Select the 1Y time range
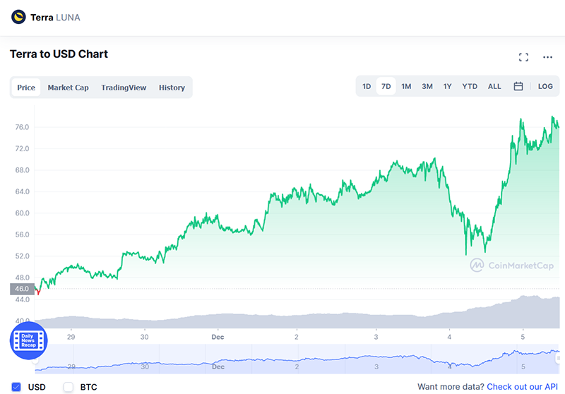565x394 pixels. 447,86
